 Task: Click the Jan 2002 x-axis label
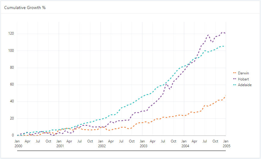pos(101,143)
